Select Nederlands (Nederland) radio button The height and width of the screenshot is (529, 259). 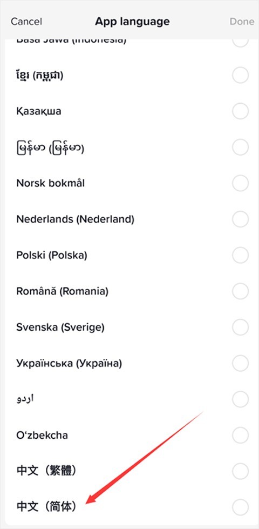(x=241, y=219)
